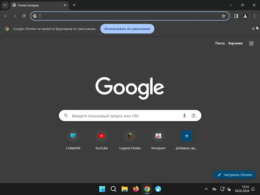Image resolution: width=260 pixels, height=195 pixels.
Task: Search by image with Google Lens icon
Action: click(194, 116)
